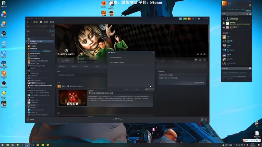Click the 安装 (Install) button
The height and width of the screenshot is (147, 262).
pos(65,60)
